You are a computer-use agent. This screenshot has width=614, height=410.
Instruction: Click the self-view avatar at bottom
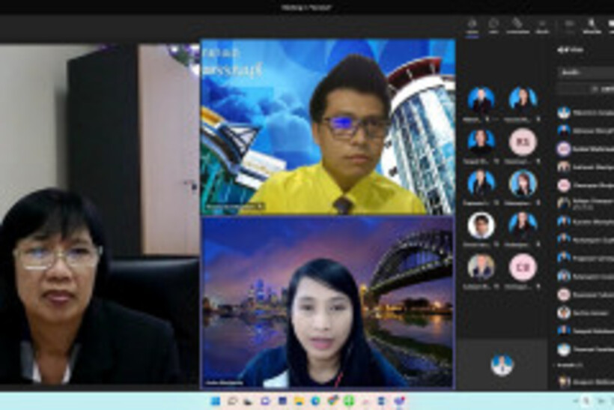502,364
